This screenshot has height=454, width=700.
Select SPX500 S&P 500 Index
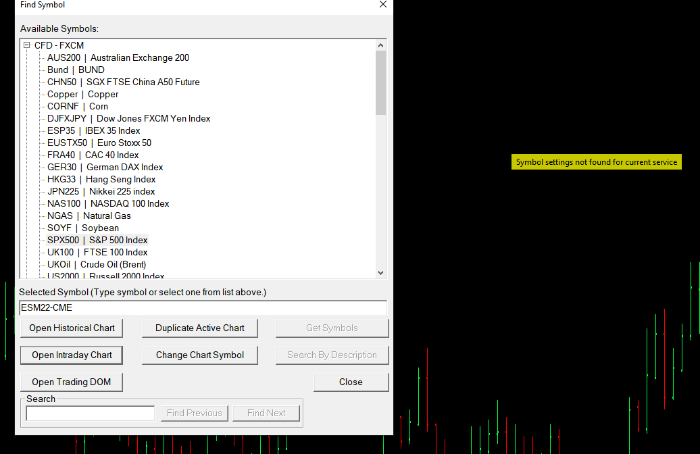tap(97, 240)
